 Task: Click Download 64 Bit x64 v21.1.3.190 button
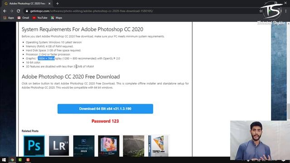pos(105,109)
